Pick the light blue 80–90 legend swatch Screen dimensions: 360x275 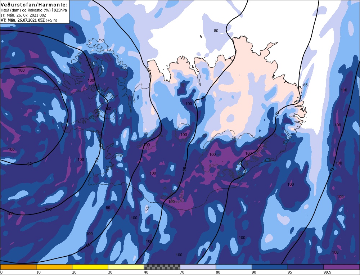(234, 267)
